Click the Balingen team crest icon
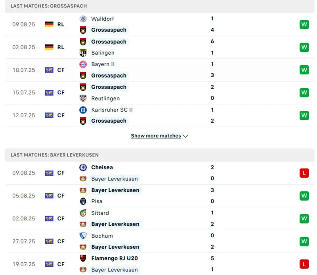Image resolution: width=317 pixels, height=275 pixels. click(x=83, y=53)
